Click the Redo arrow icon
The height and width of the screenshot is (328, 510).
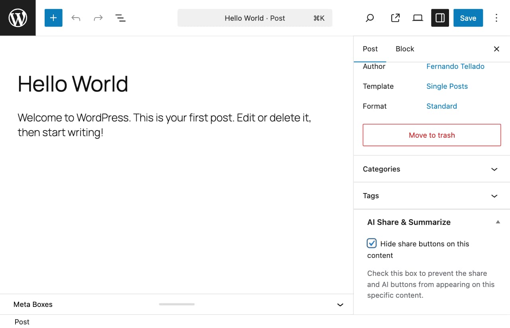click(x=98, y=18)
